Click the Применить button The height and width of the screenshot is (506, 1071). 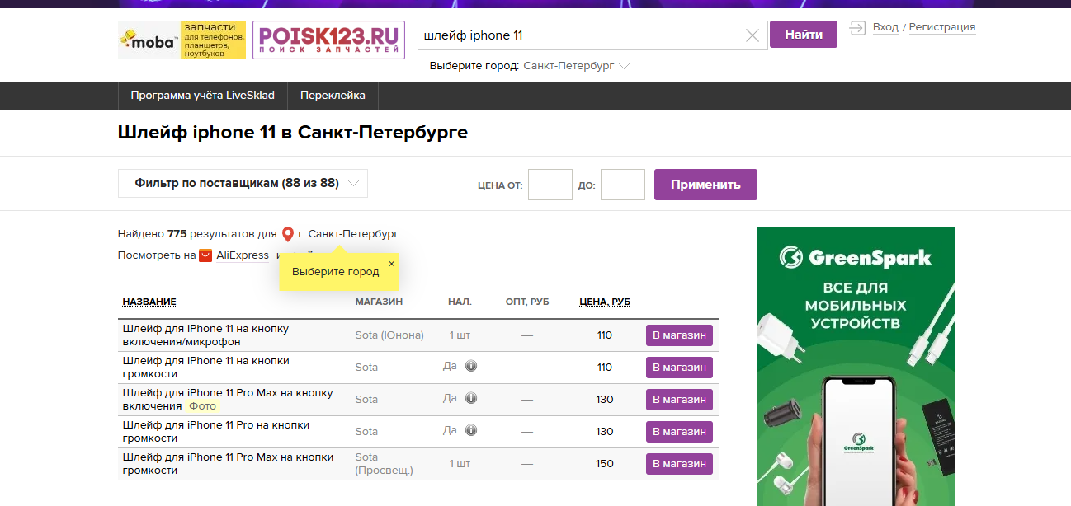tap(705, 185)
